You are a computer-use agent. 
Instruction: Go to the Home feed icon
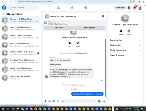(58, 8)
